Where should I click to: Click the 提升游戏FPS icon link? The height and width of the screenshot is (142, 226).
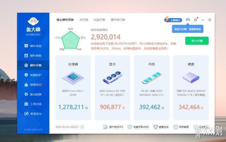click(x=113, y=127)
